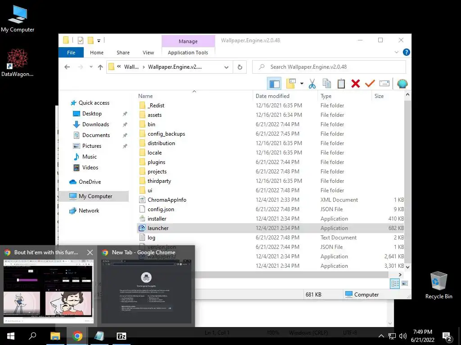This screenshot has height=345, width=461.
Task: Switch to the Home ribbon tab
Action: [97, 53]
